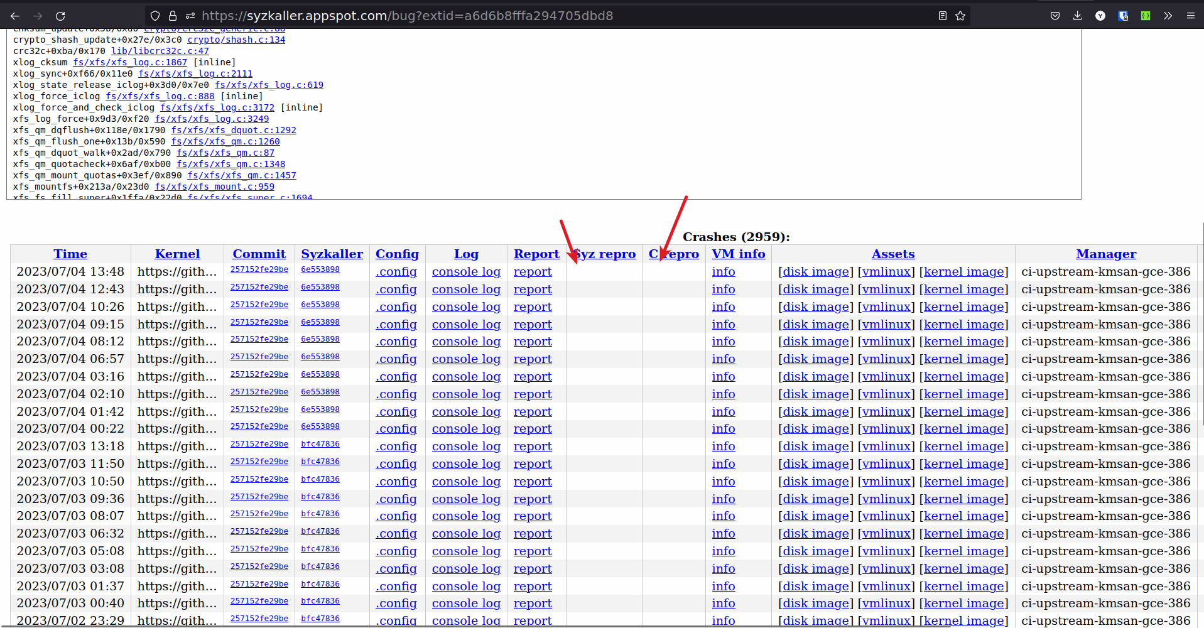Open VM info for 2023/07/04 06:57 crash

[x=723, y=359]
